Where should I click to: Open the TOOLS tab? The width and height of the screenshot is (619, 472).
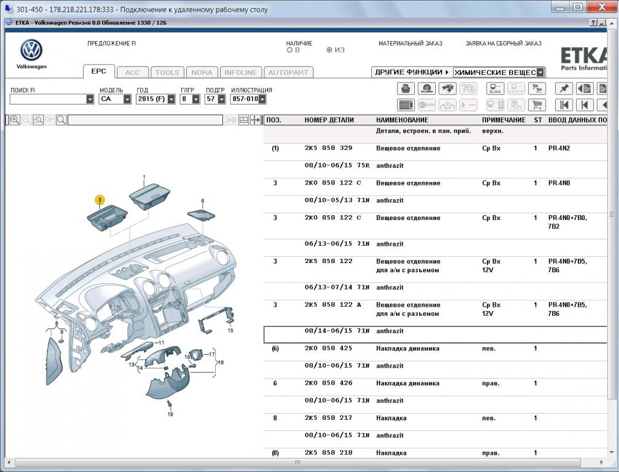point(167,73)
